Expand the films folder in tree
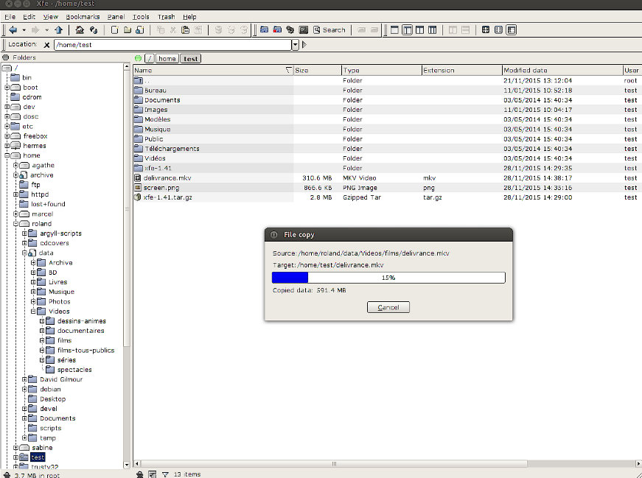The image size is (642, 478). coord(42,340)
